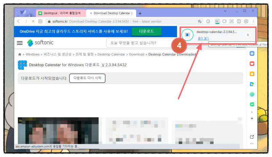Open the Desktop Calendar breadcrumb link
272x157 pixels.
coord(111,54)
